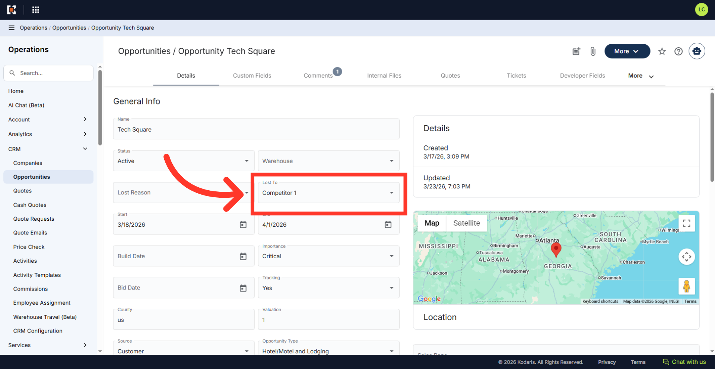Screen dimensions: 715x369
Task: Open the Lost To dropdown
Action: tap(328, 192)
